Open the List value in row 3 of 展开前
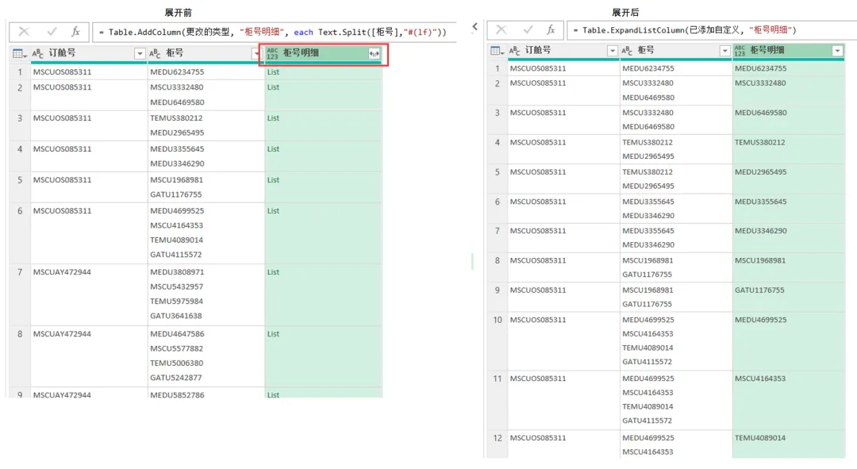Image resolution: width=857 pixels, height=469 pixels. click(273, 118)
